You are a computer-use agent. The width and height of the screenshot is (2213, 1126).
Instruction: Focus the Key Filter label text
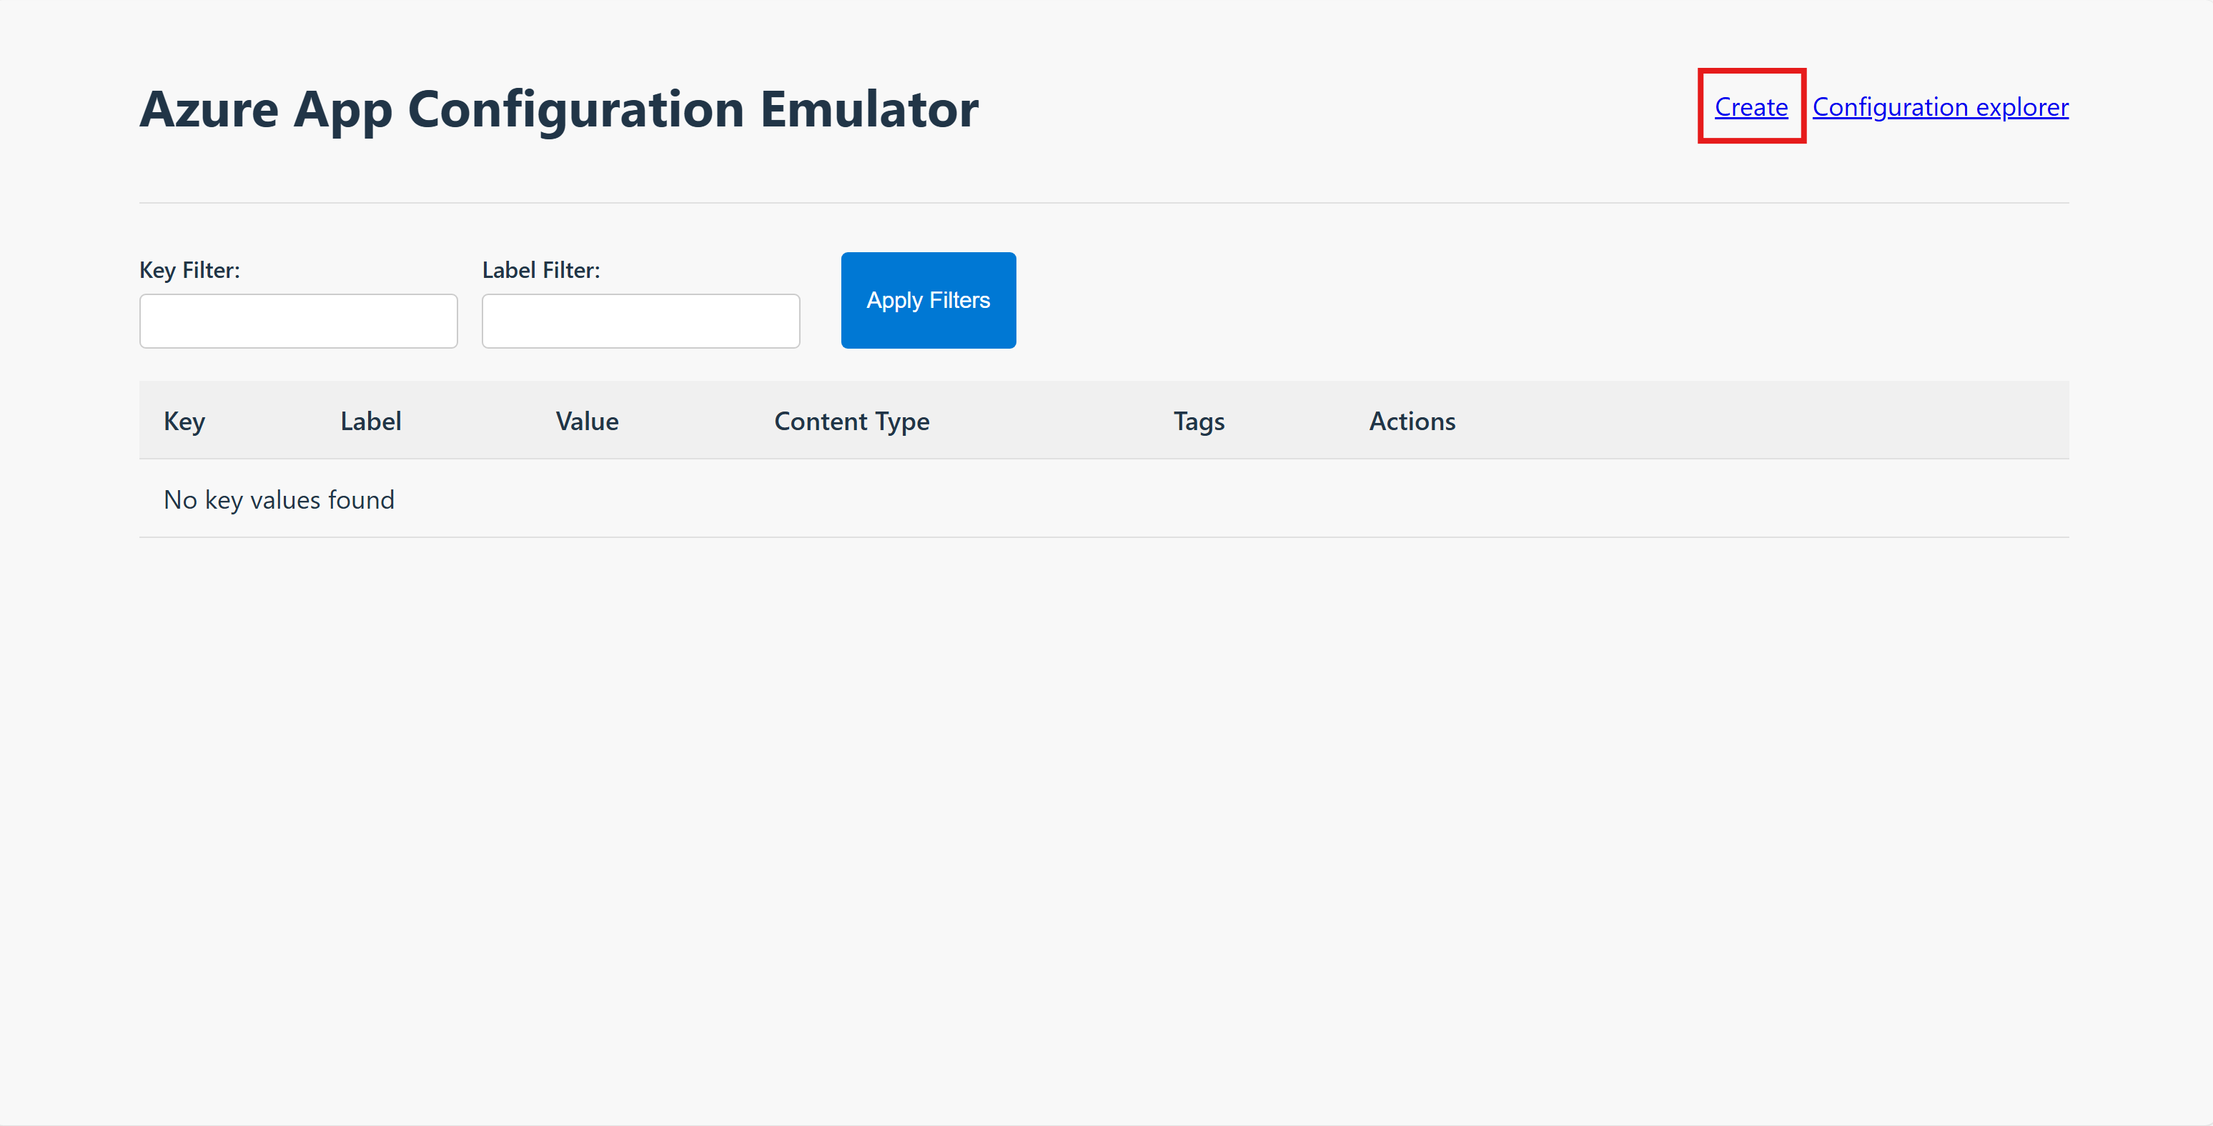point(190,269)
